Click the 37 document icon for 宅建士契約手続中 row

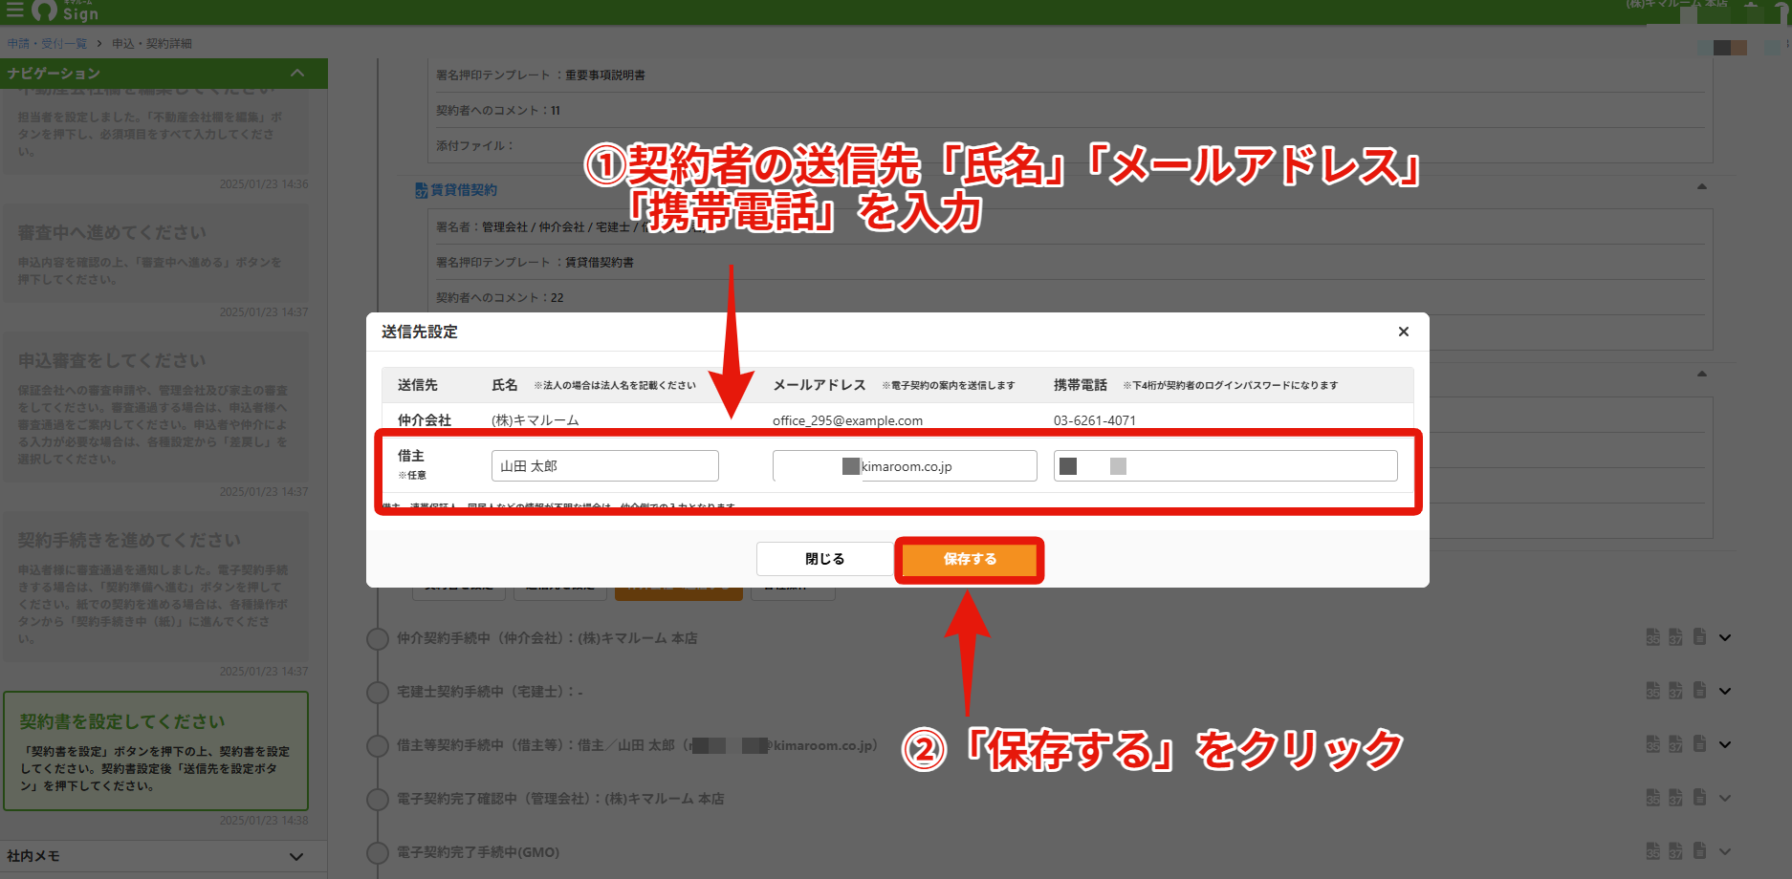click(1675, 691)
